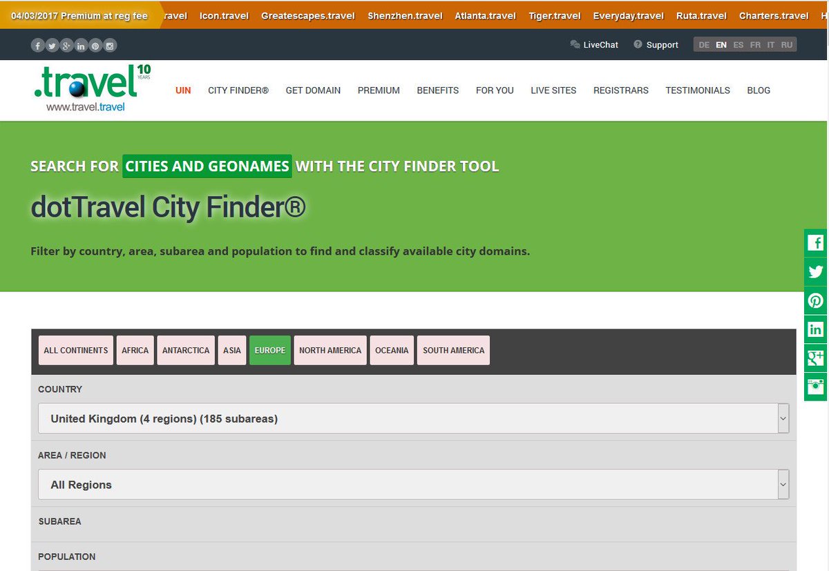This screenshot has width=829, height=571.
Task: Click the www.travel.travel text under the logo
Action: pos(86,107)
